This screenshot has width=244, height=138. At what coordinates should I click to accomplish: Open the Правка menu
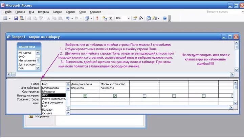click(x=20, y=12)
